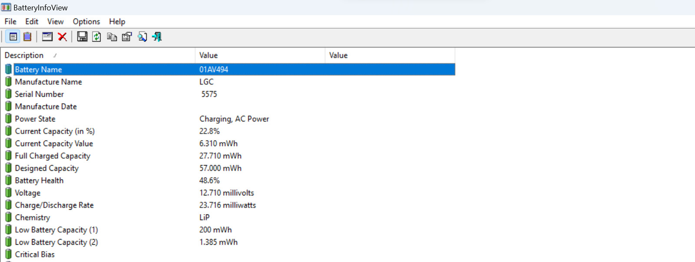Viewport: 695px width, 262px height.
Task: Click the battery icon beside Low Battery Capacity (1)
Action: [8, 230]
